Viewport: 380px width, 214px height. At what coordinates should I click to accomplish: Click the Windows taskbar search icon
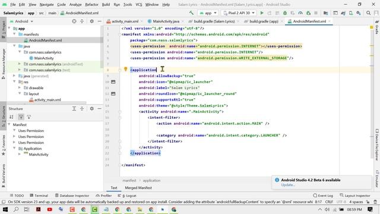16,209
